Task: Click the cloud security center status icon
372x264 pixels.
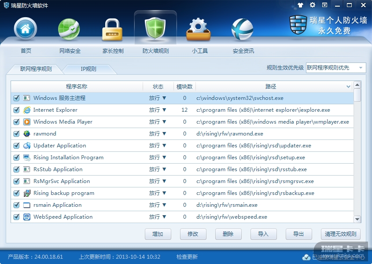Action: [x=306, y=257]
